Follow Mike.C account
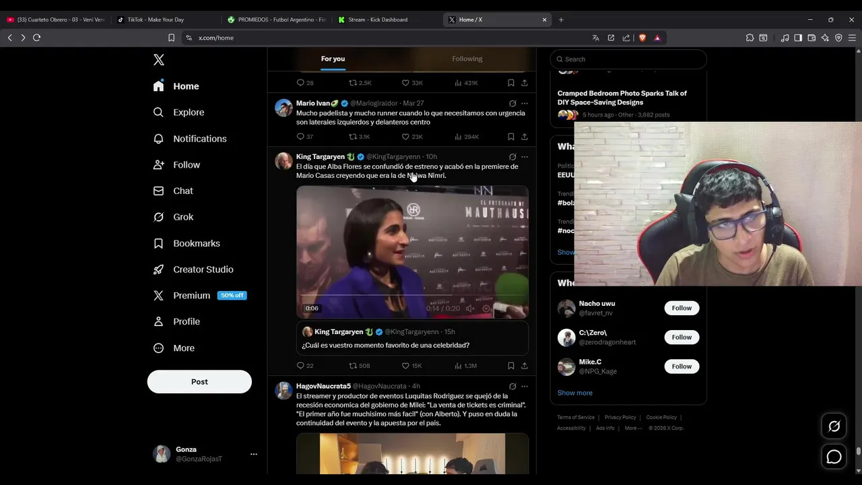This screenshot has height=485, width=862. pyautogui.click(x=682, y=366)
